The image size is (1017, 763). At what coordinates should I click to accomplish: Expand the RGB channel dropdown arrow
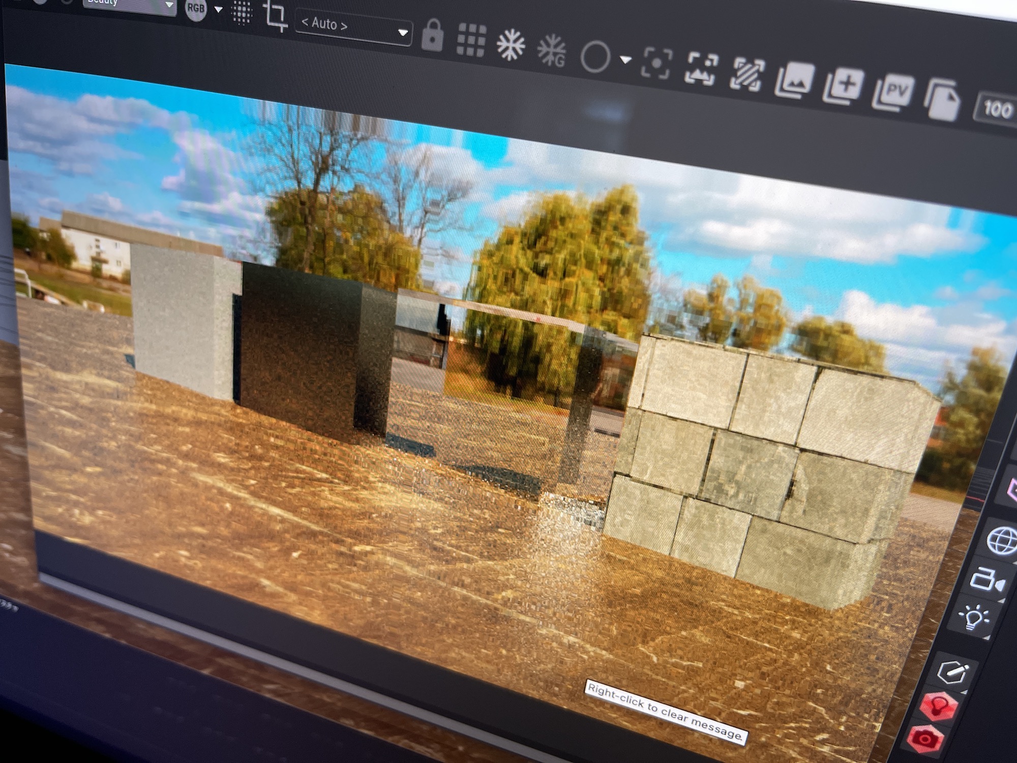[218, 9]
